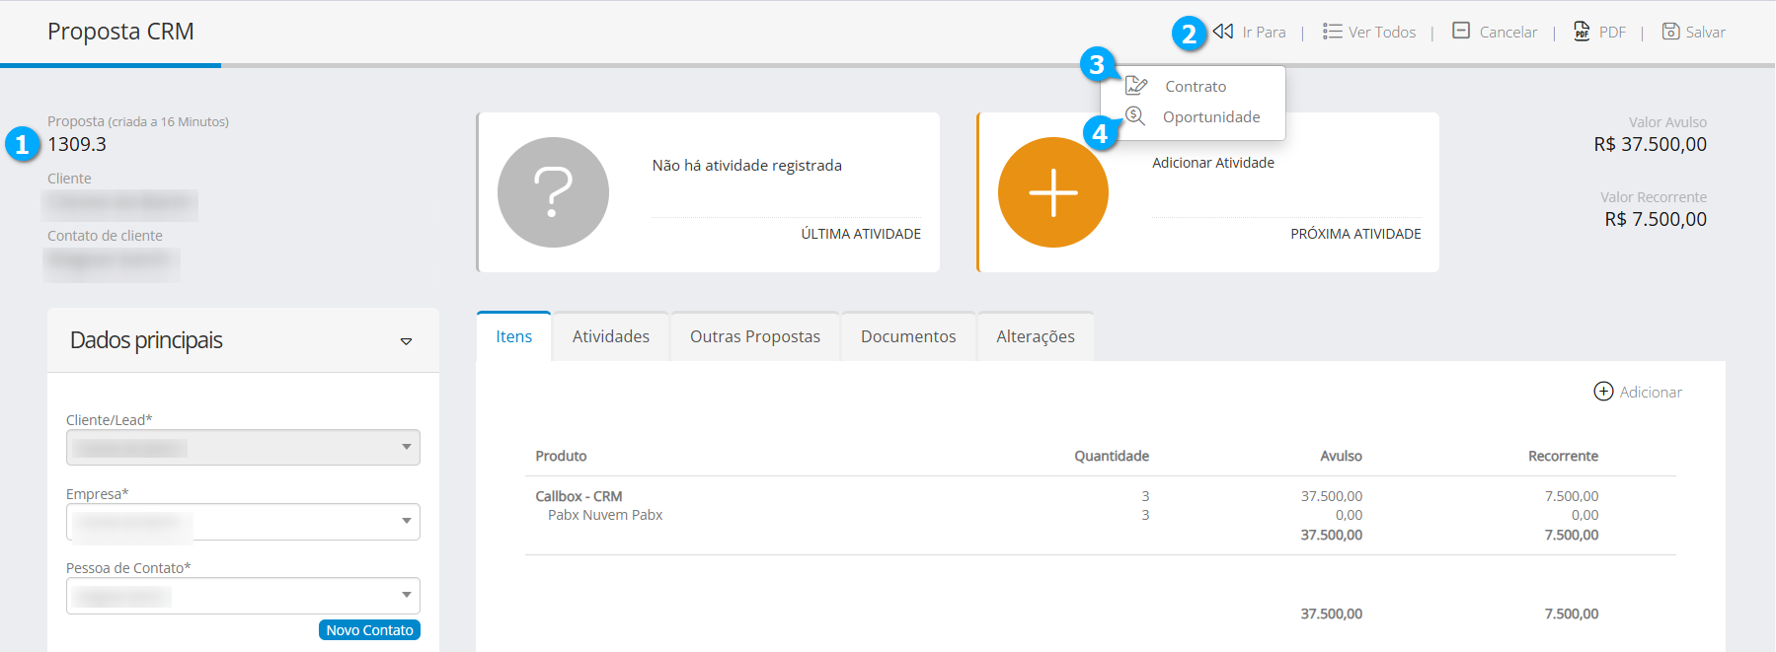Open the Outras Propostas tab

pyautogui.click(x=754, y=336)
